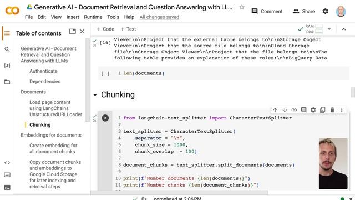Mirror cell in tab
Viewport: 355px width, 200px height.
coord(323,110)
